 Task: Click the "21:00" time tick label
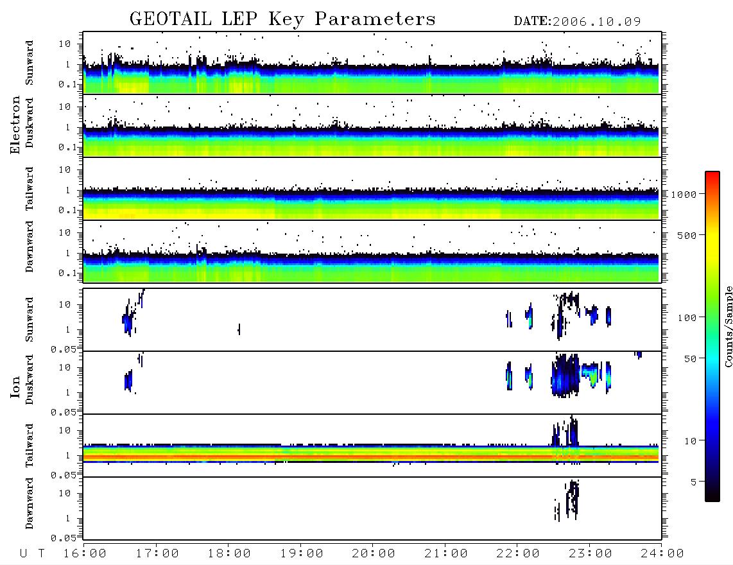446,554
